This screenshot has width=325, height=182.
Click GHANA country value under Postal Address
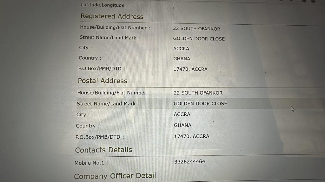click(182, 125)
